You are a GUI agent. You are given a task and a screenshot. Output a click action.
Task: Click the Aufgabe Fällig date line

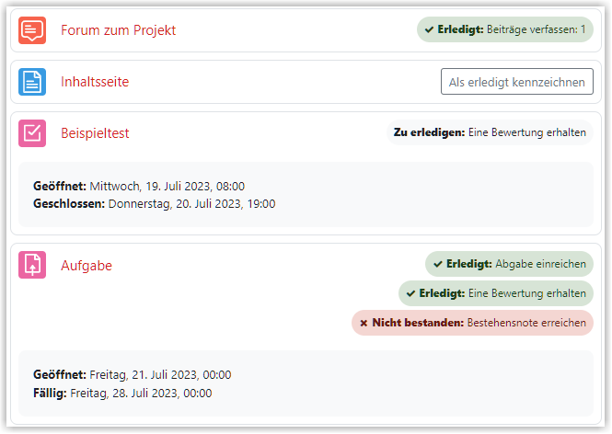point(122,393)
